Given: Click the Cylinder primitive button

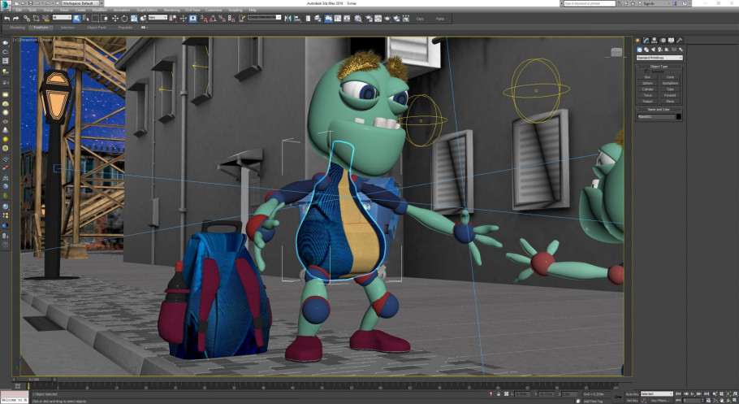Looking at the screenshot, I should pyautogui.click(x=647, y=89).
